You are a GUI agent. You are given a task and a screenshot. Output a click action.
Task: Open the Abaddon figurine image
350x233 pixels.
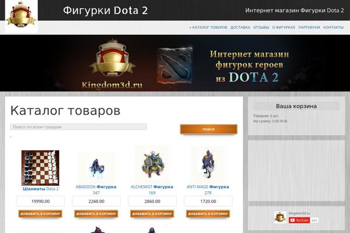(96, 168)
